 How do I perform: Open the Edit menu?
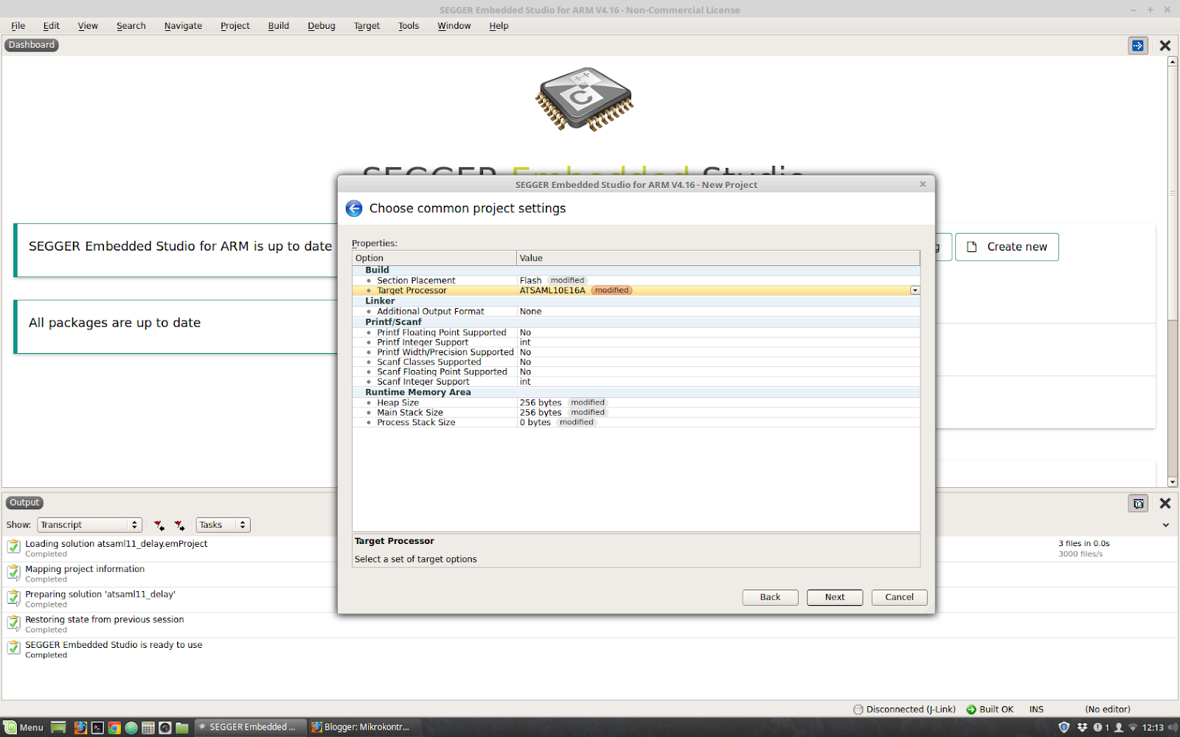tap(52, 26)
